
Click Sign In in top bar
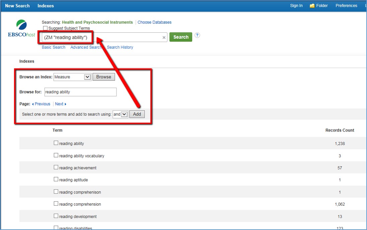[x=296, y=6]
